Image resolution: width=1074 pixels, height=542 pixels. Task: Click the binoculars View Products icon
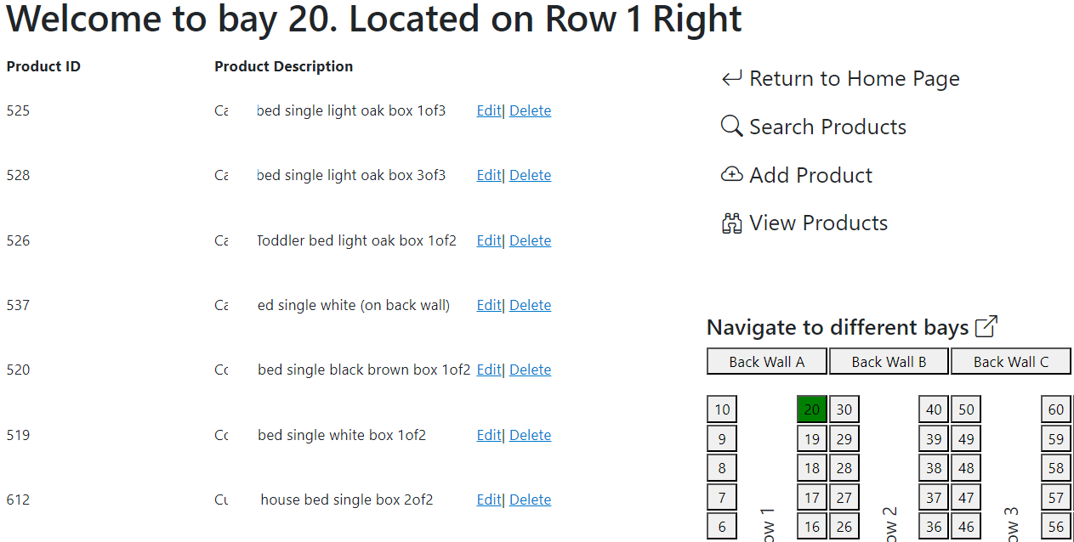pos(731,223)
